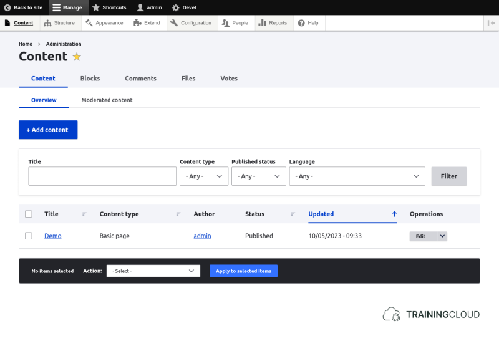499x341 pixels.
Task: Go to the Administration breadcrumb
Action: click(64, 44)
